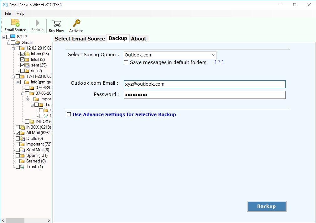Select the Starred (0) tree label
The image size is (316, 223).
[x=36, y=161]
